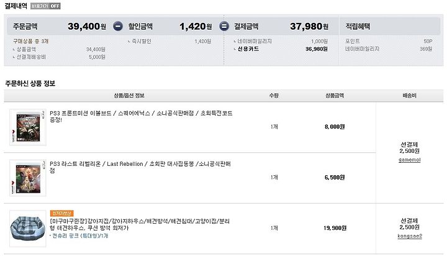Viewport: 447px width, 256px height.
Task: Click the orange 최저가보상 badge
Action: pos(62,213)
